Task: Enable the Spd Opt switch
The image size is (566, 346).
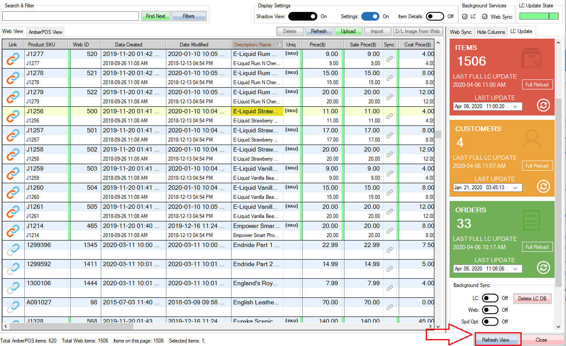Action: pyautogui.click(x=490, y=322)
